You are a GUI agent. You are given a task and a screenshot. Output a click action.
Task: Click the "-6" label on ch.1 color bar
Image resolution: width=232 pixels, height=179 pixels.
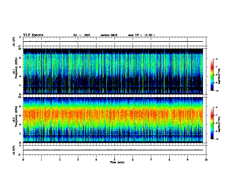(216, 59)
